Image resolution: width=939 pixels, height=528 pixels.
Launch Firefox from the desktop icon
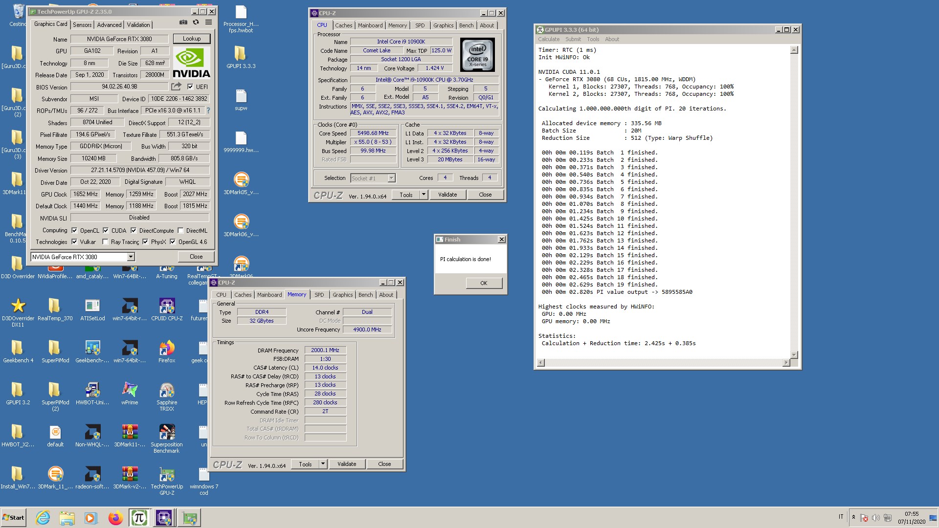(167, 351)
